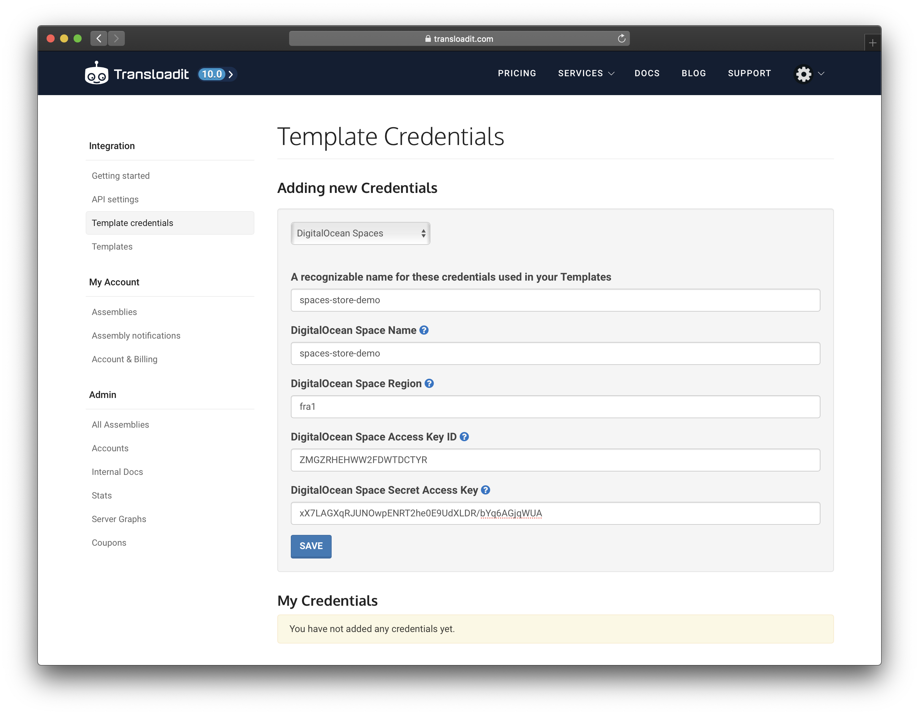Save the new credentials
Screen dimensions: 919x715
[311, 546]
